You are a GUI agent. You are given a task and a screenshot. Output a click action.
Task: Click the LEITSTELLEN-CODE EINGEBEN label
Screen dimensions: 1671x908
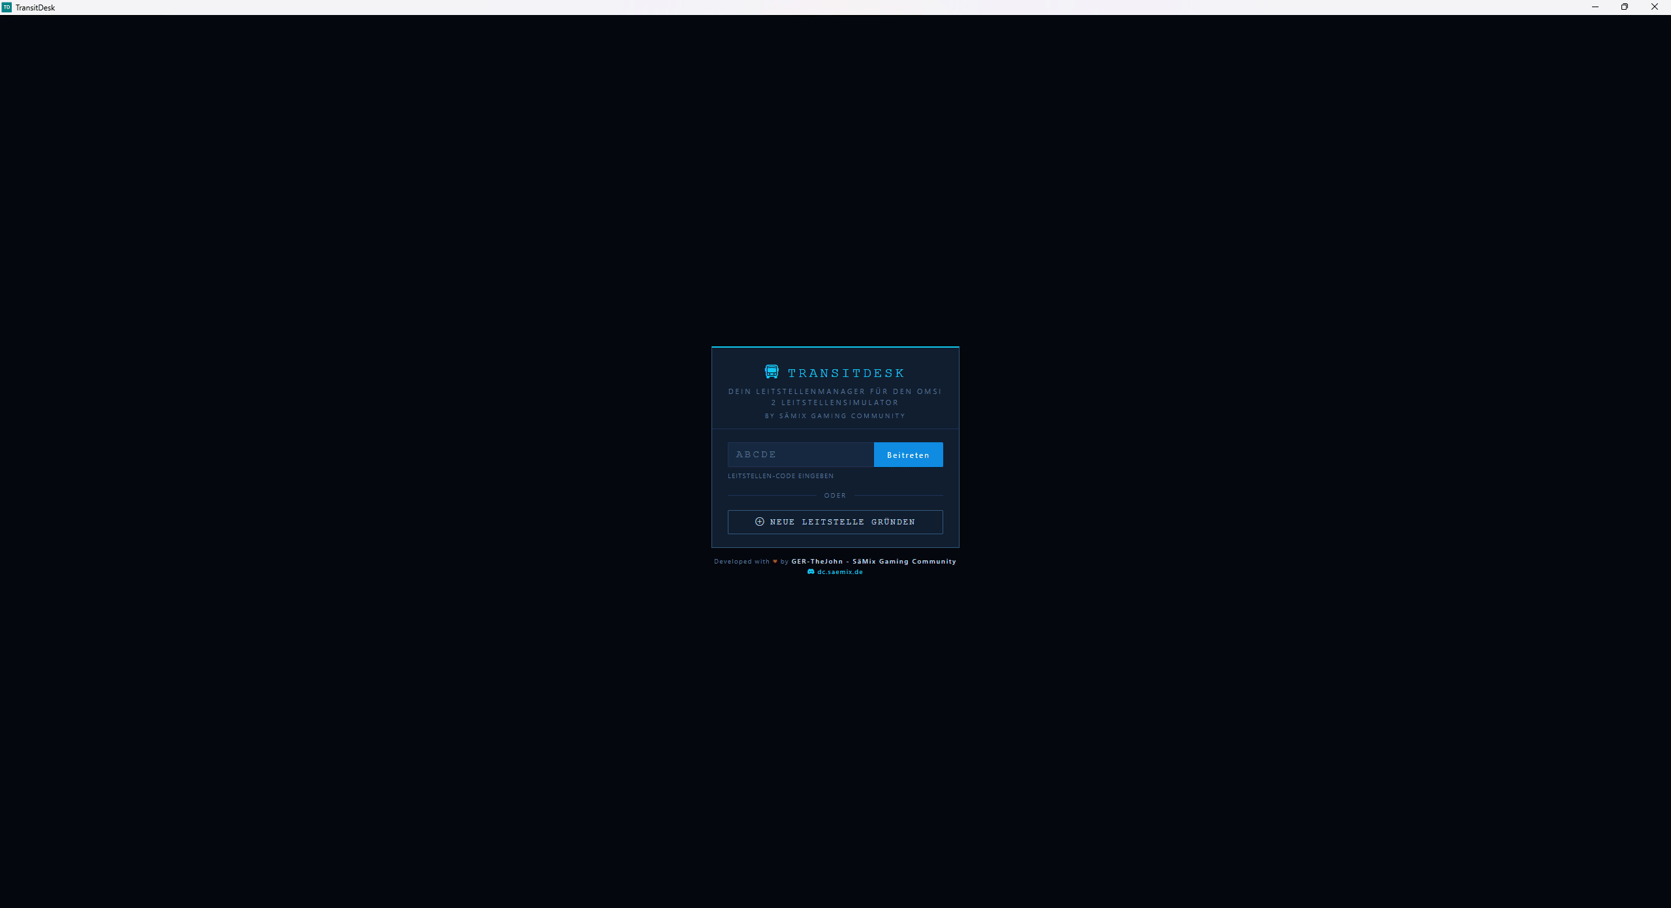(781, 476)
